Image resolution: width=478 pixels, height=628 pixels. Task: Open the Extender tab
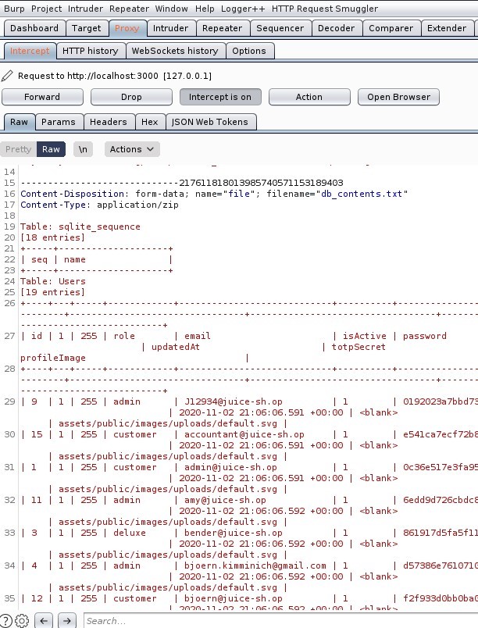coord(447,28)
